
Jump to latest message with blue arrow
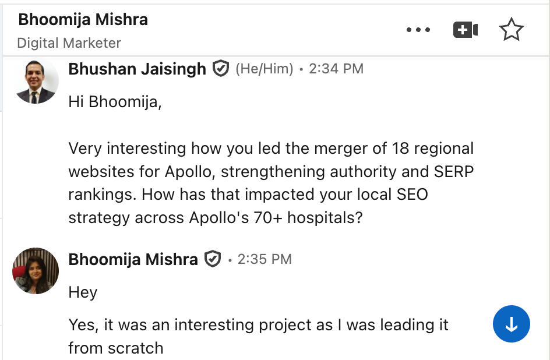click(x=511, y=324)
